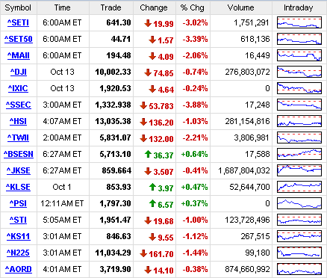
Task: Open the ^KS11 symbol link
Action: [x=19, y=236]
